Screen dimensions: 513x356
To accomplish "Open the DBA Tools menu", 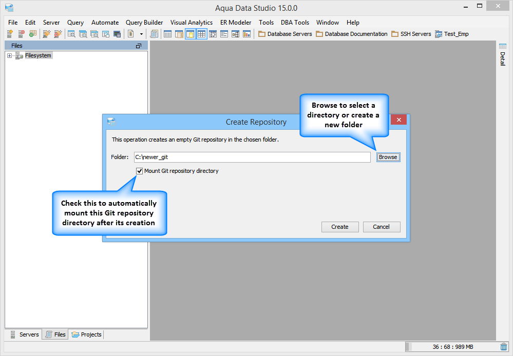I will tap(295, 23).
